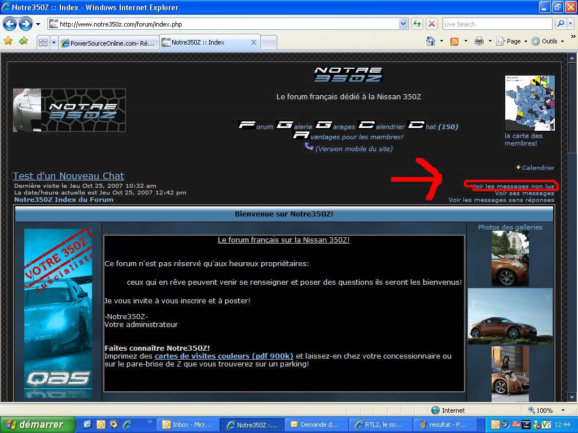Open a new blank tab
Screen dimensions: 578x433
pos(269,42)
